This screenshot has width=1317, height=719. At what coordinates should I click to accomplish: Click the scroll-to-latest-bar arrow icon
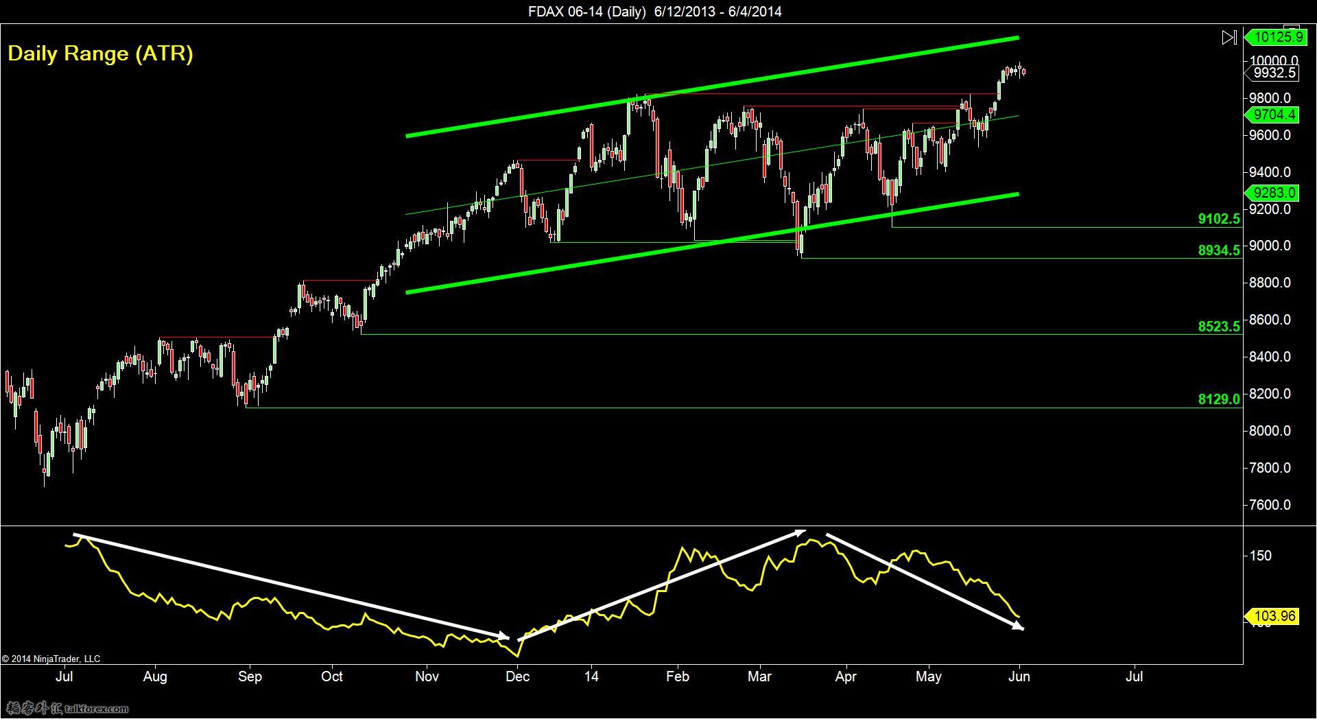pyautogui.click(x=1229, y=37)
